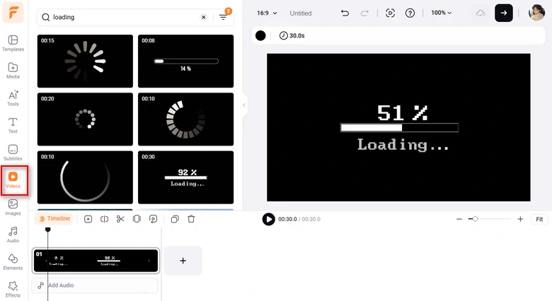Add a new scene with plus button
This screenshot has width=552, height=301.
[x=183, y=261]
